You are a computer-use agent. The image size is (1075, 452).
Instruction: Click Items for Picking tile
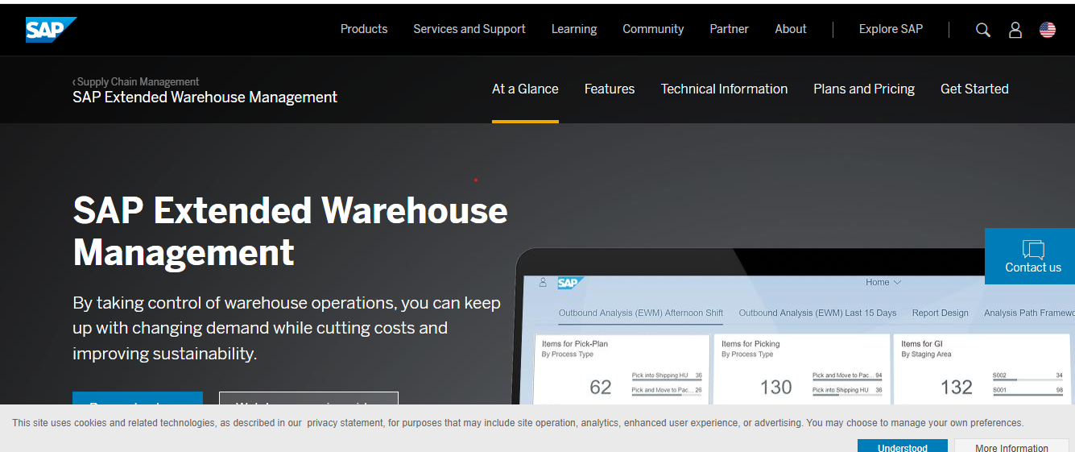[x=802, y=369]
